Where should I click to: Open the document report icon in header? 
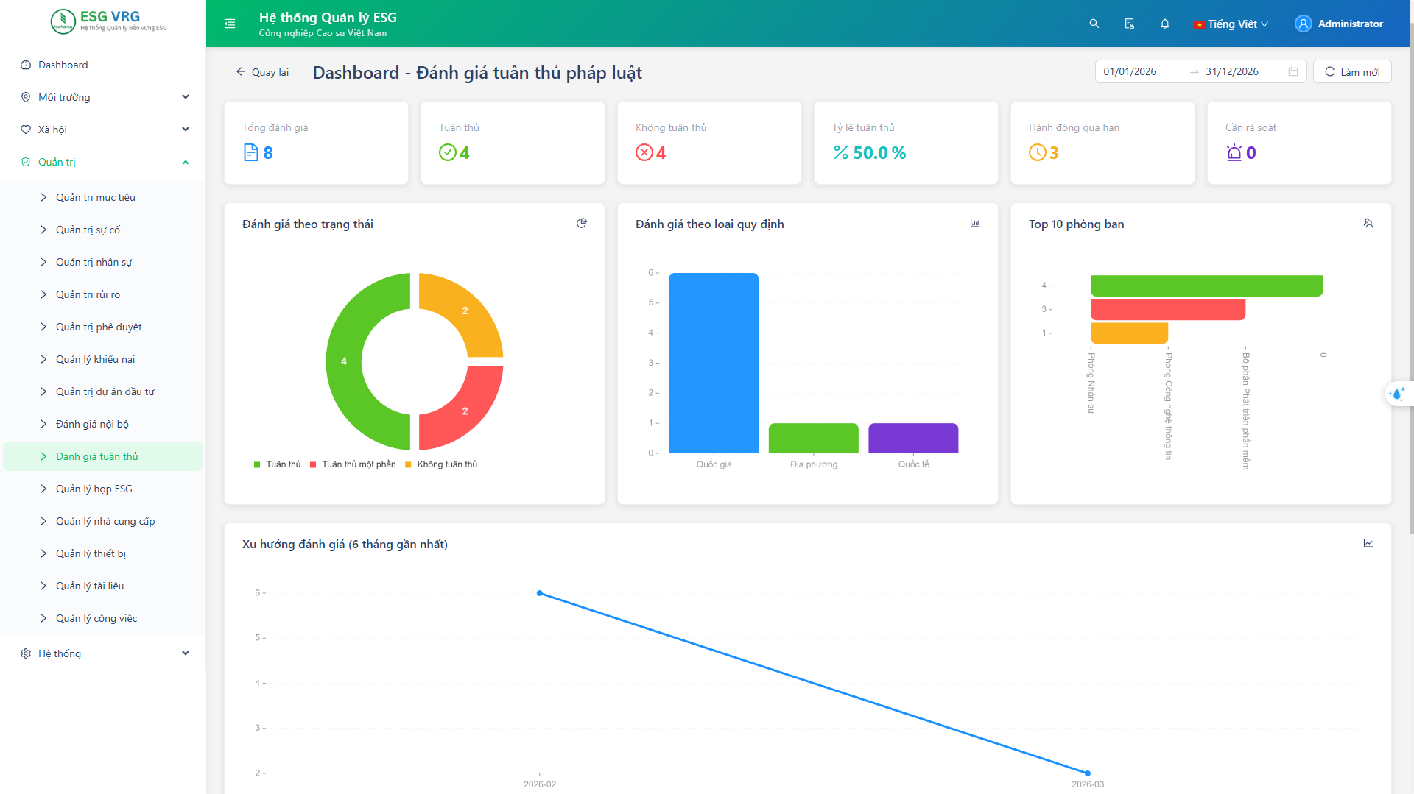[1130, 24]
